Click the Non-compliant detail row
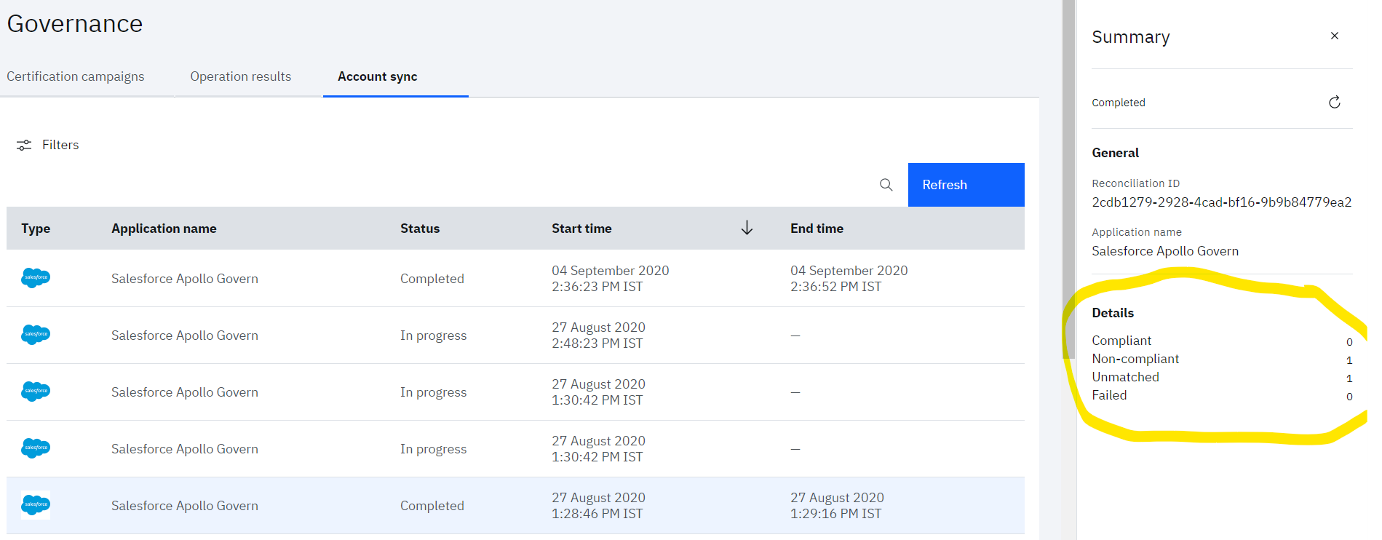The width and height of the screenshot is (1382, 540). pyautogui.click(x=1222, y=359)
